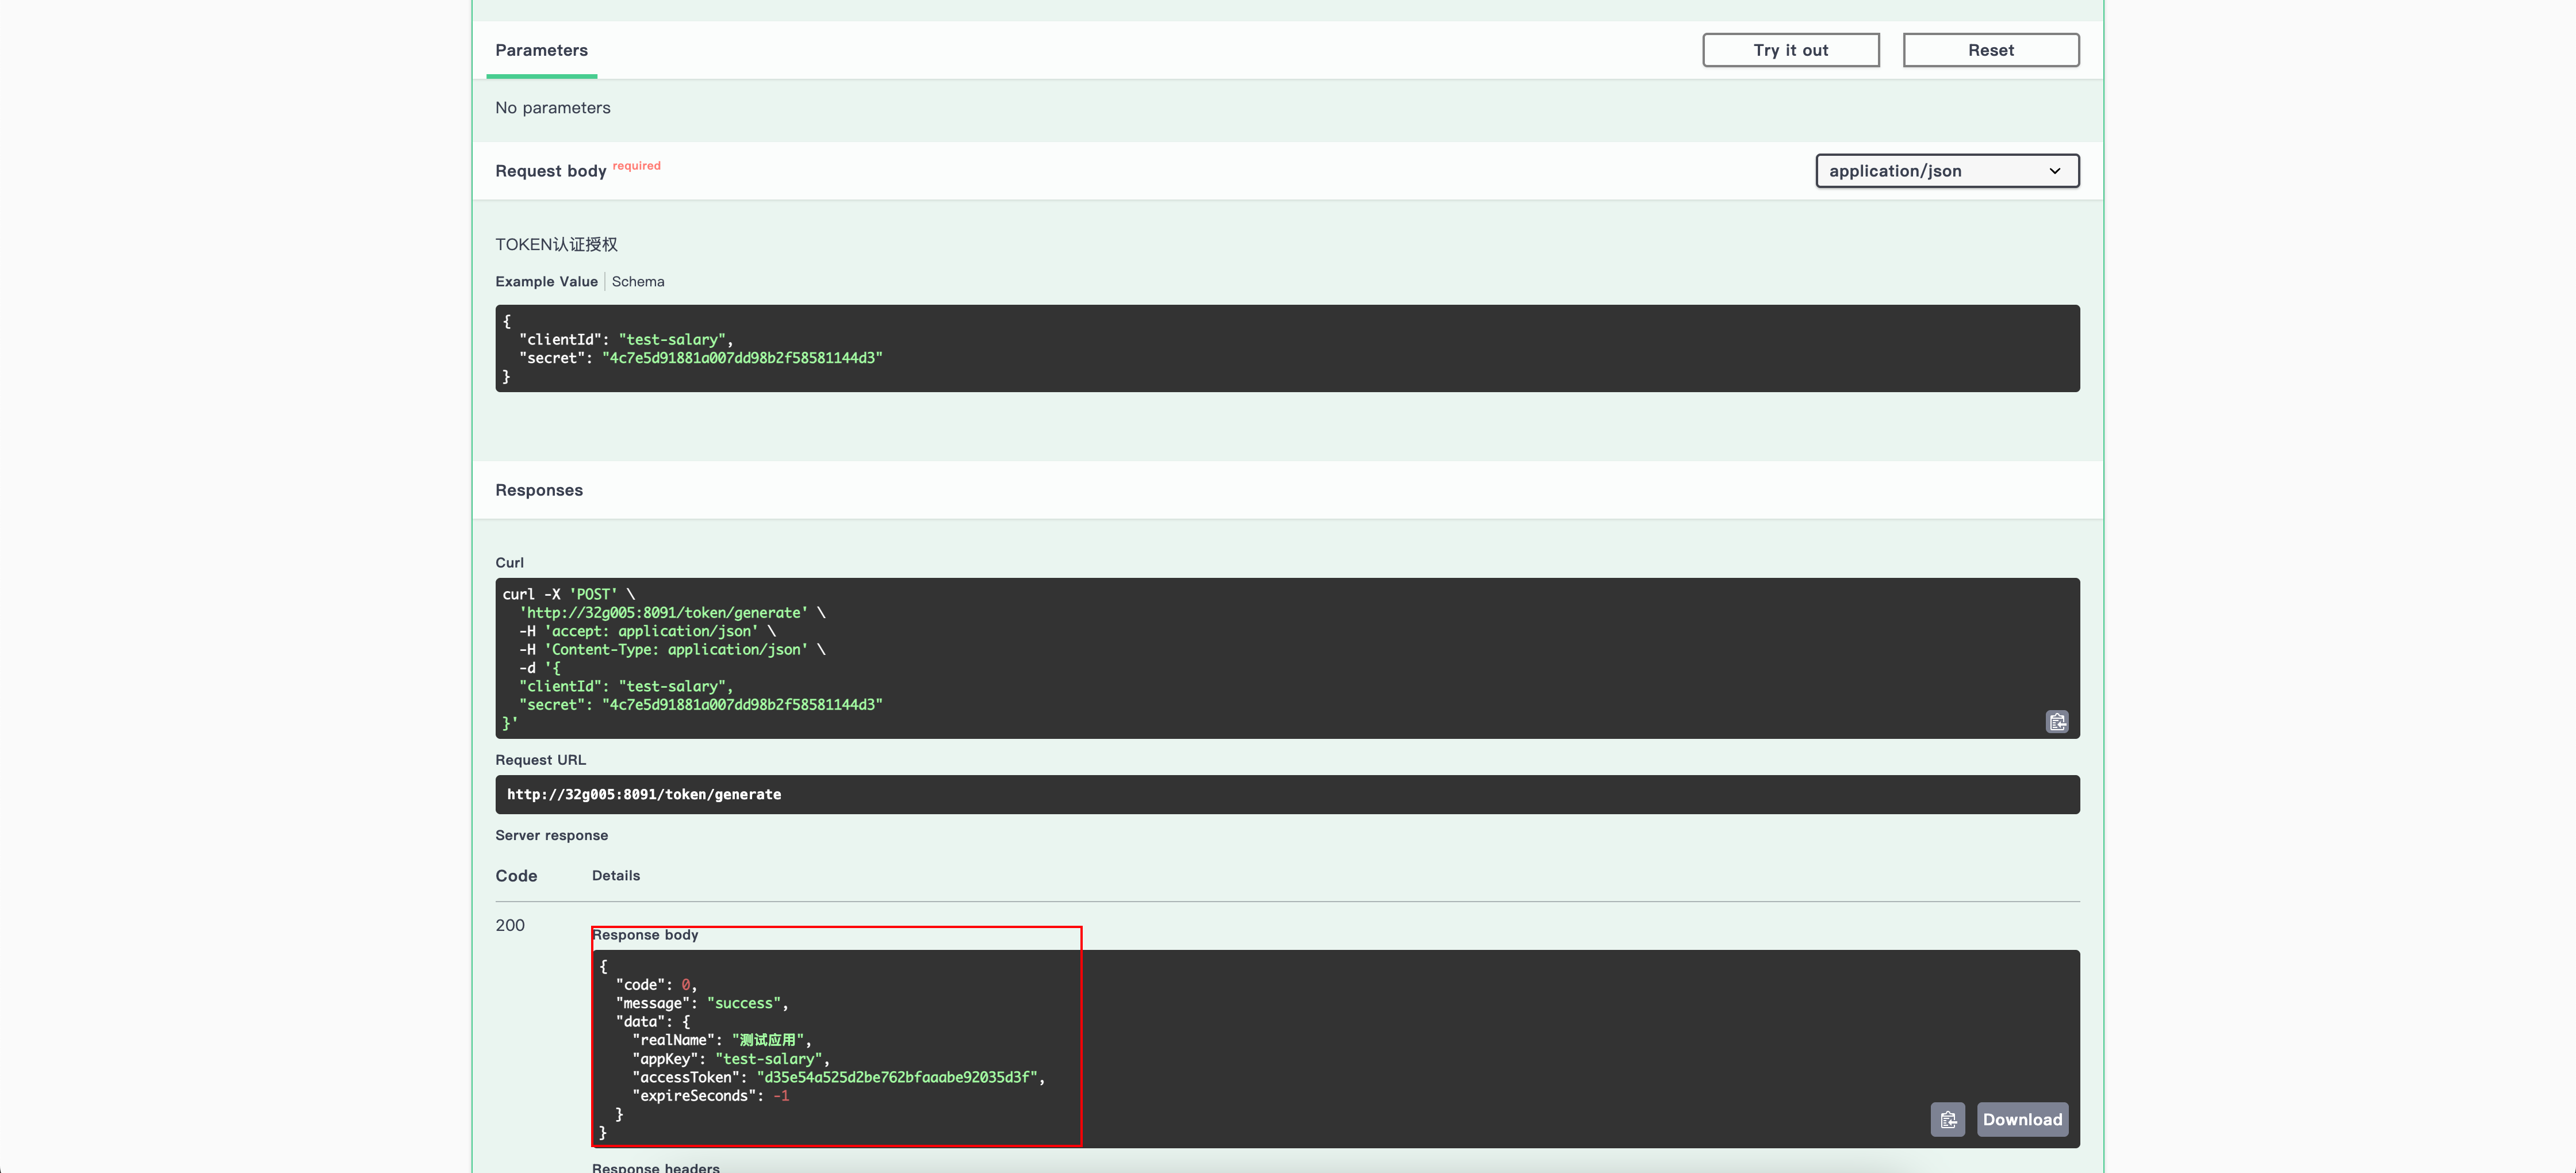Switch to the Parameters tab
Viewport: 2576px width, 1173px height.
pyautogui.click(x=541, y=50)
